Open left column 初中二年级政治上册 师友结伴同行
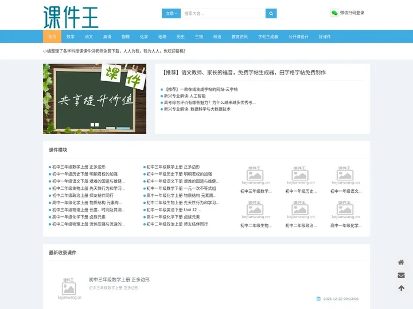This screenshot has width=413, height=309. pyautogui.click(x=83, y=196)
